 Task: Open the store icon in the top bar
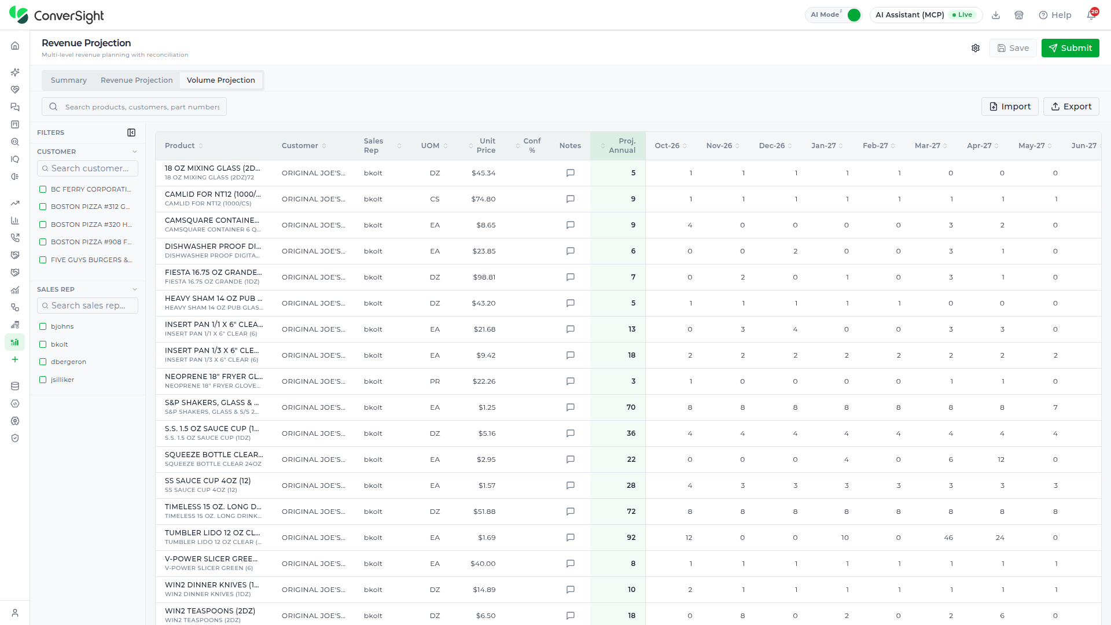pos(1019,15)
